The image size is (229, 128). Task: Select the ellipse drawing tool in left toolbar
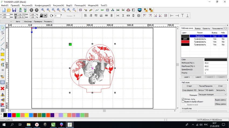[3, 59]
